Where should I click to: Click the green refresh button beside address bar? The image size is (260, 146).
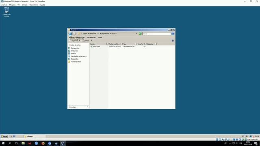pyautogui.click(x=140, y=34)
